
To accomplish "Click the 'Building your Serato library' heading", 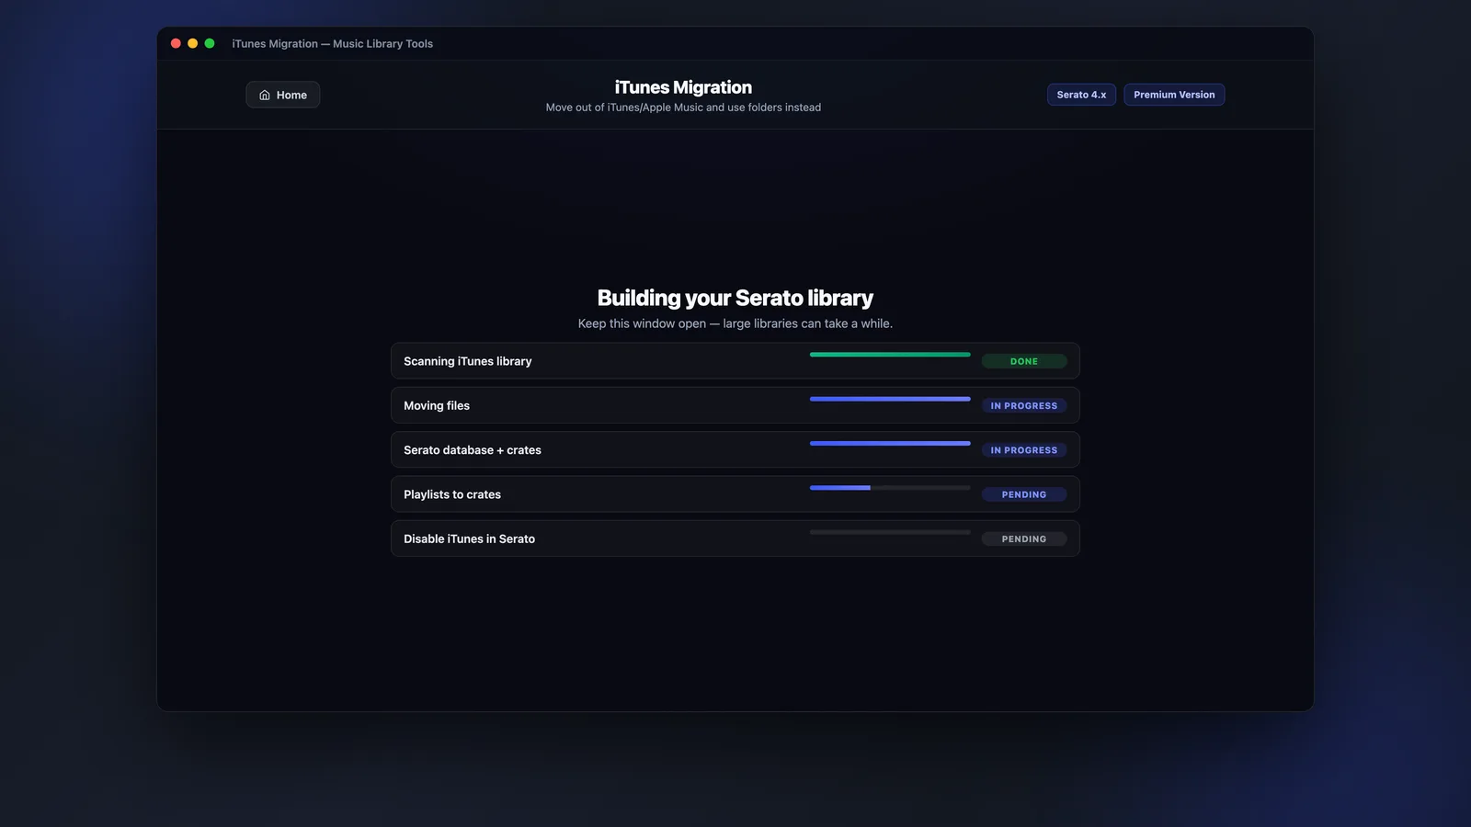I will pyautogui.click(x=735, y=298).
